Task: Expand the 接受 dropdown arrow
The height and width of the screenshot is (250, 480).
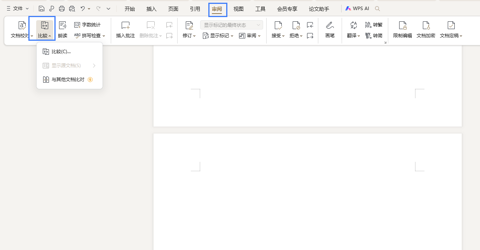Action: 283,36
